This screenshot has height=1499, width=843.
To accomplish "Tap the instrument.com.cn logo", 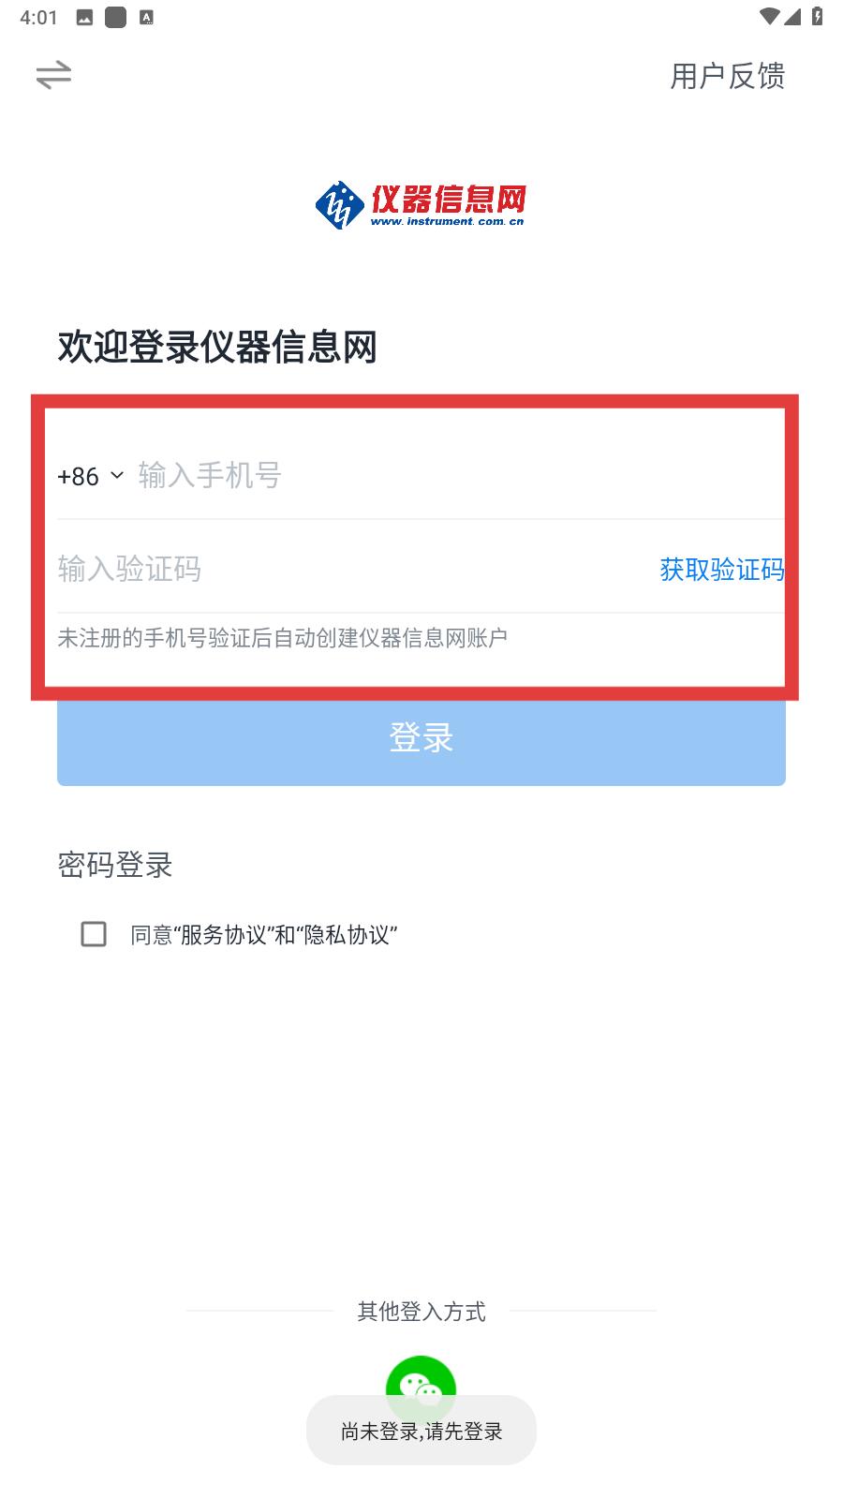I will pos(421,204).
